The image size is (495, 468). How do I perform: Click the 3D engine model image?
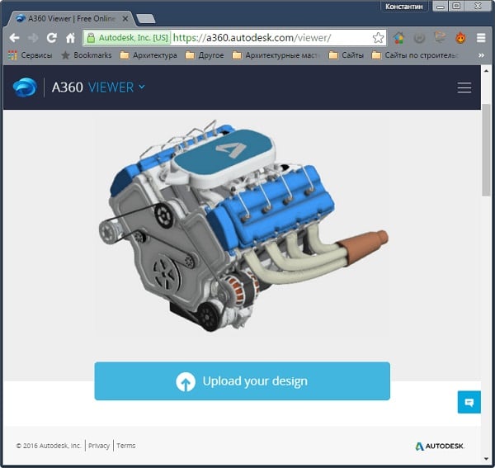[x=243, y=226]
